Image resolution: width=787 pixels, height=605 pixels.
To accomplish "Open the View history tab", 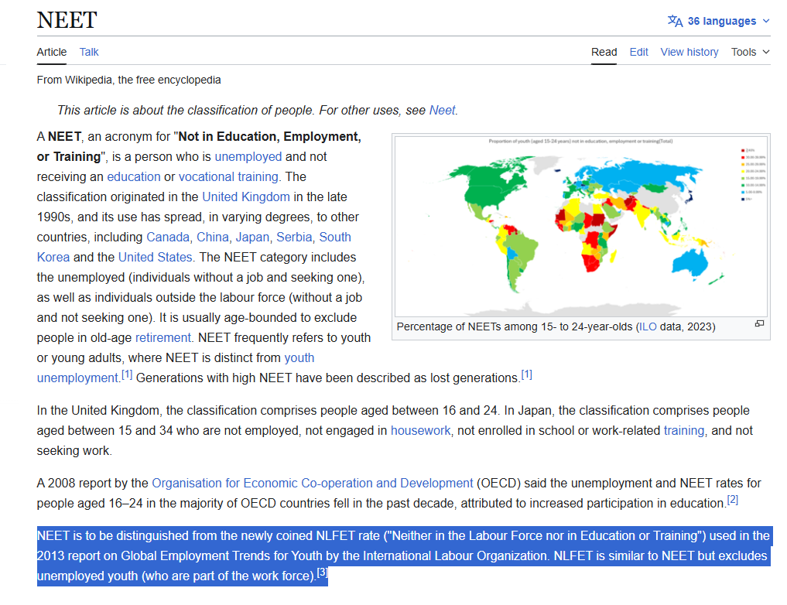I will [x=689, y=52].
